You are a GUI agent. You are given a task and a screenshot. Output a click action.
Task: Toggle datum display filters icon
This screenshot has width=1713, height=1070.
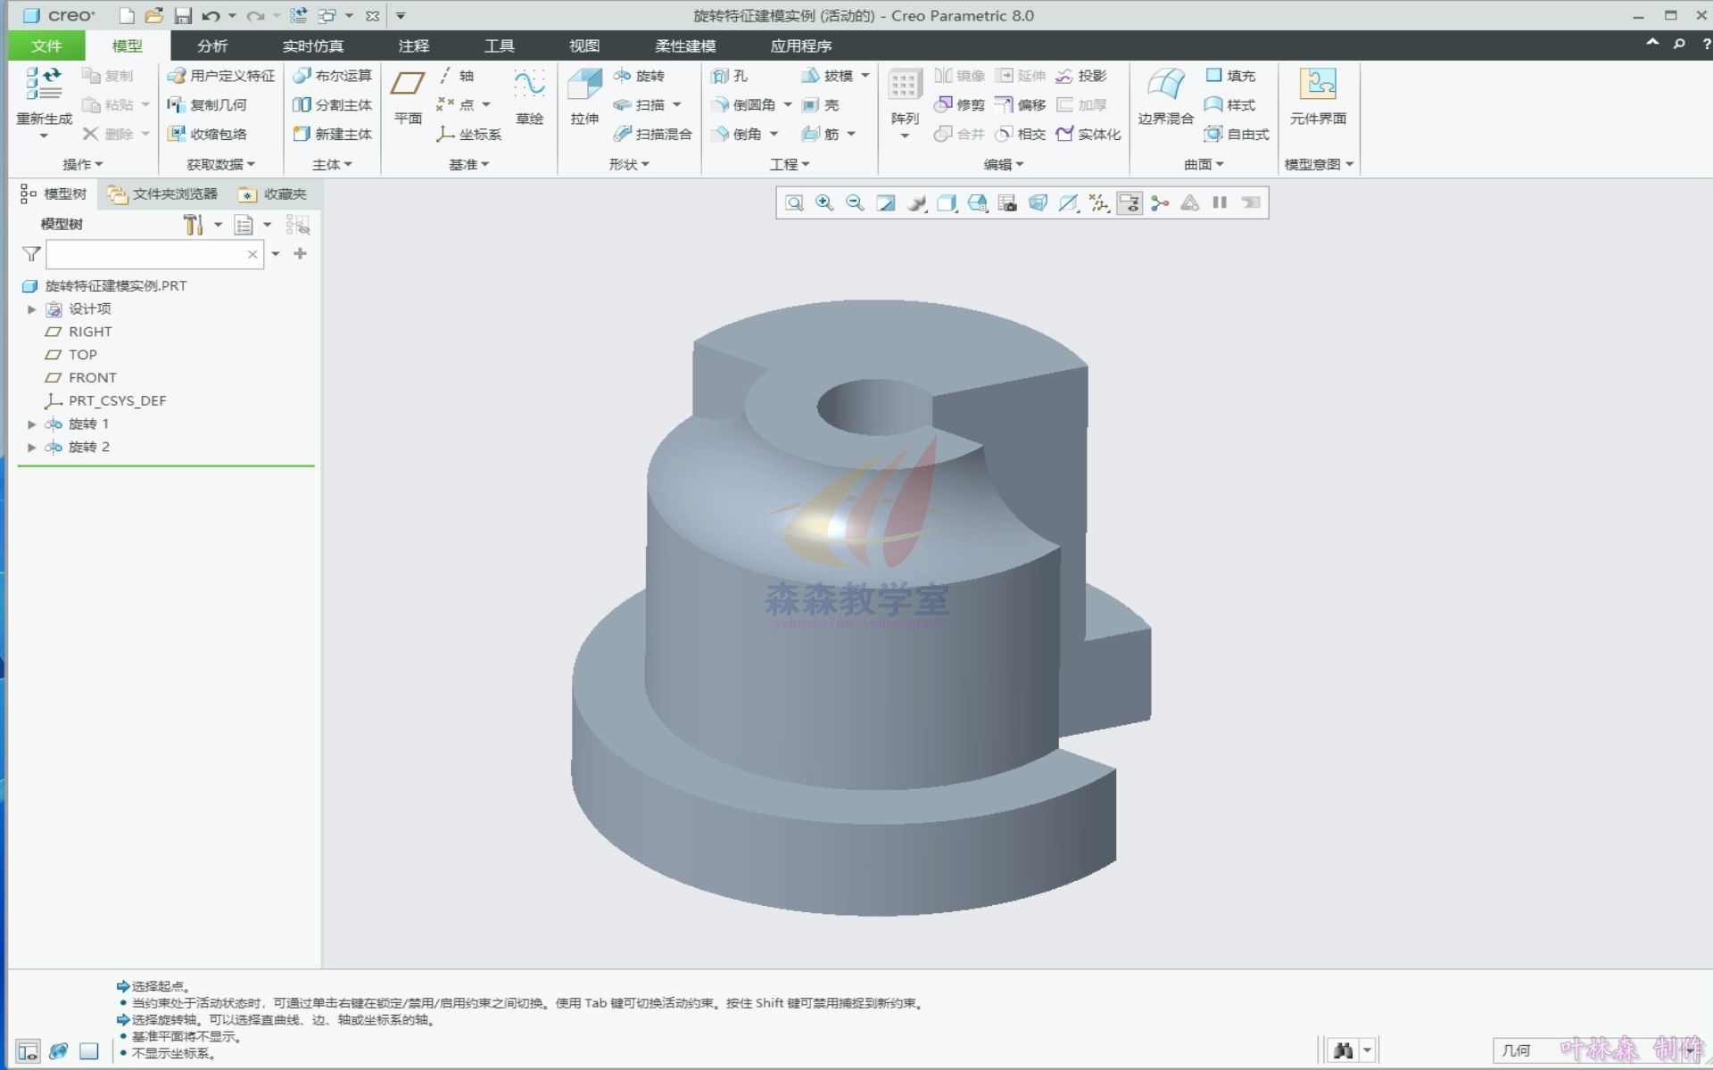point(1098,203)
